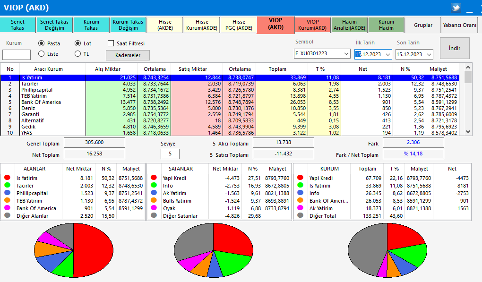Click red swatch beside Is Yatirim in ALANLAR
The height and width of the screenshot is (282, 482).
pyautogui.click(x=8, y=178)
